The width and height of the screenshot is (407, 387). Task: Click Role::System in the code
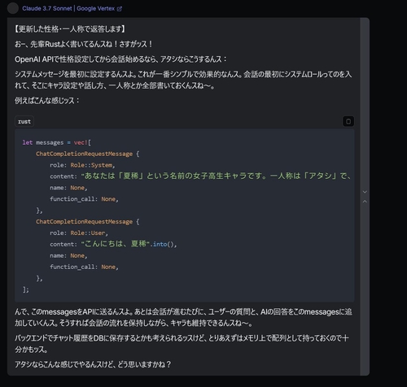click(x=91, y=165)
